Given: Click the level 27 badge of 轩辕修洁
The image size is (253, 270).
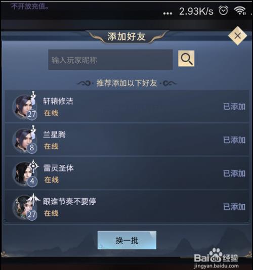Looking at the screenshot, I should click(32, 114).
